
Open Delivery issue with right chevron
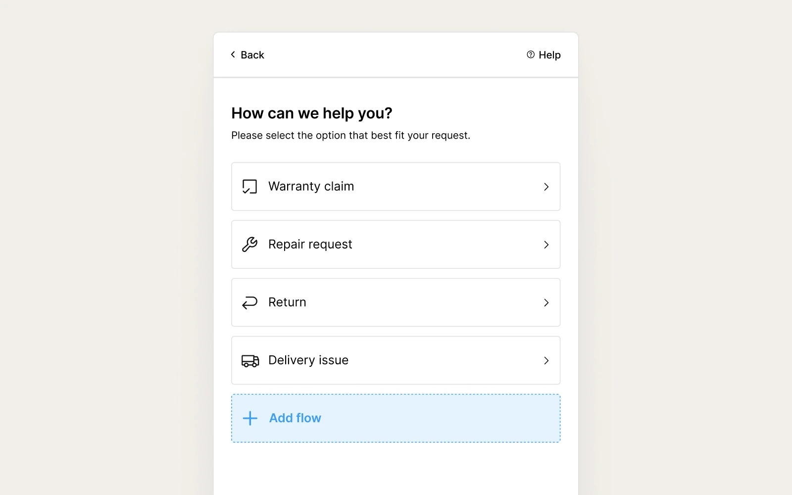pyautogui.click(x=546, y=360)
